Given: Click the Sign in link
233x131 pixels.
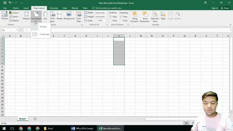Looking at the screenshot, I should tap(214, 8).
